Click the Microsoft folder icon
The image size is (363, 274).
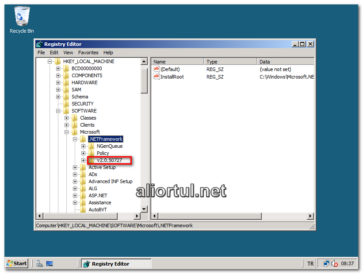pyautogui.click(x=74, y=132)
